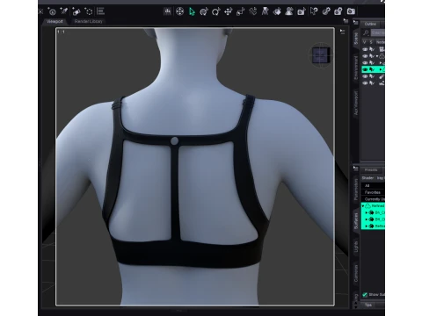Activate the ActivePose tool icon

[x=252, y=11]
